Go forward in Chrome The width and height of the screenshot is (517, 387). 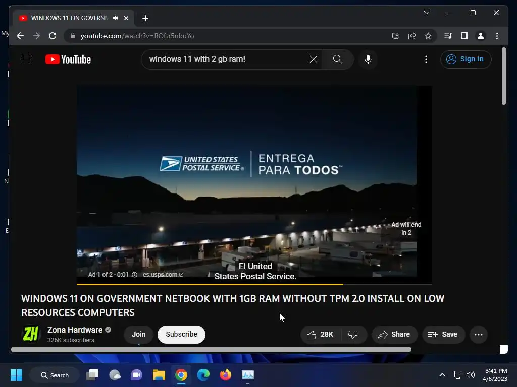tap(36, 36)
